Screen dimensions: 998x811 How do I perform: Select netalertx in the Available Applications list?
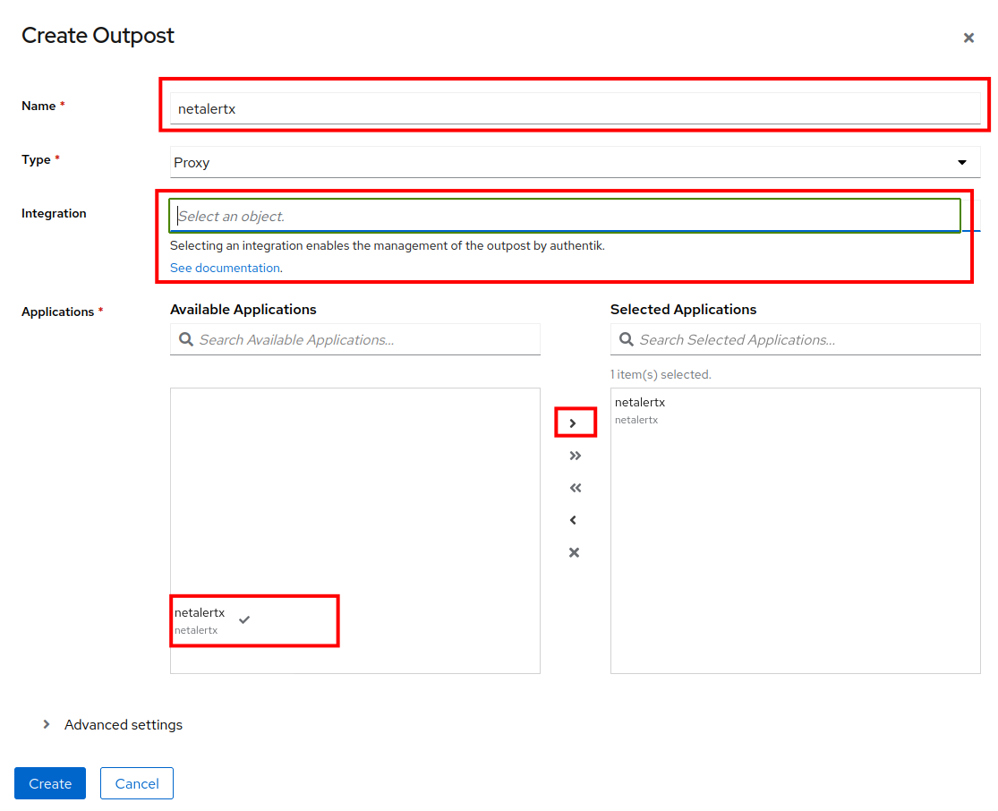click(200, 620)
